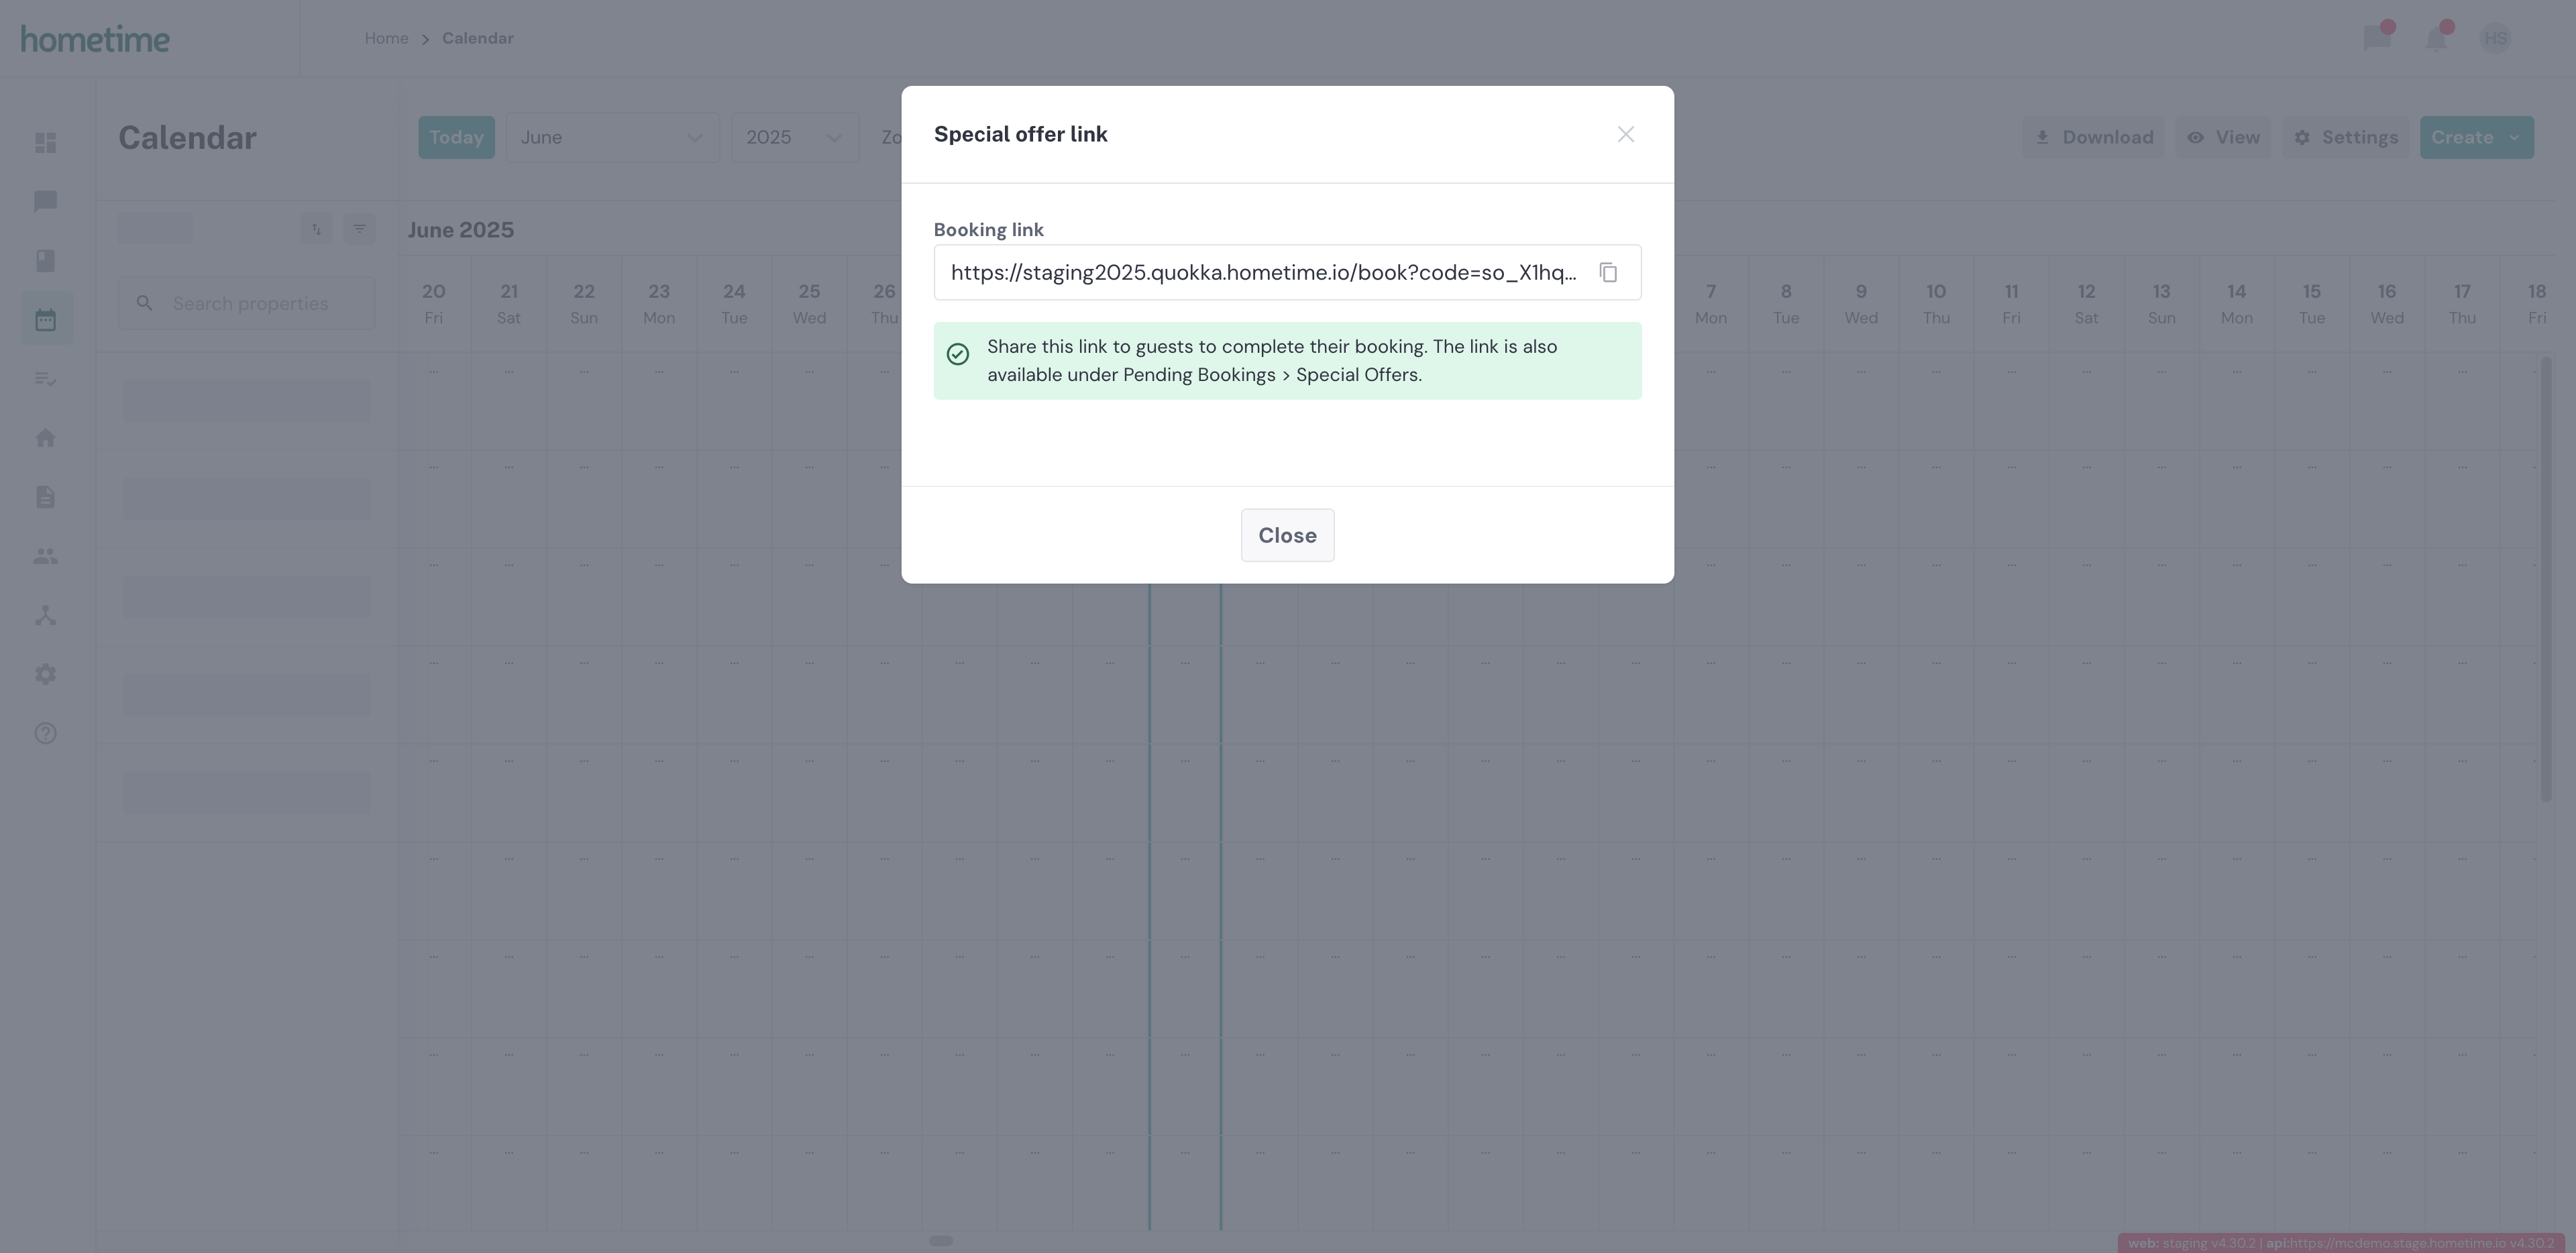Screen dimensions: 2576x1253
Task: Click the Close button in dialog
Action: [x=1287, y=536]
